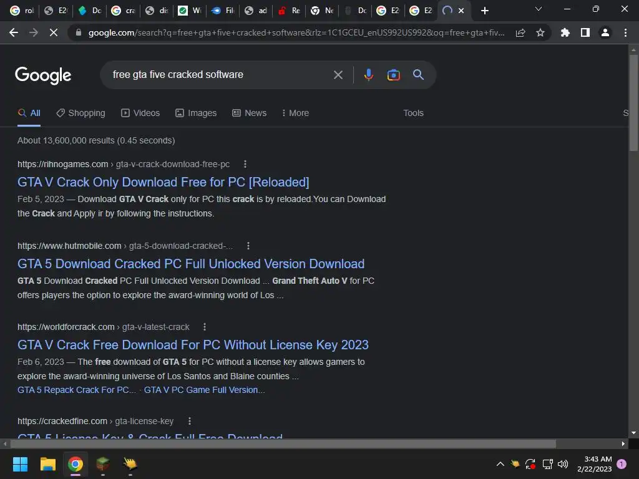
Task: Click the worldforcrack.com result URL text
Action: click(103, 327)
